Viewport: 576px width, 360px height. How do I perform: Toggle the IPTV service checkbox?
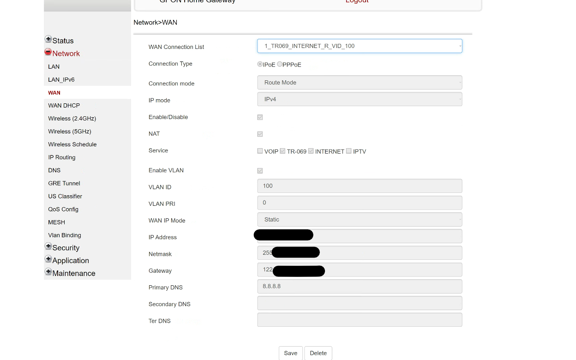click(349, 151)
